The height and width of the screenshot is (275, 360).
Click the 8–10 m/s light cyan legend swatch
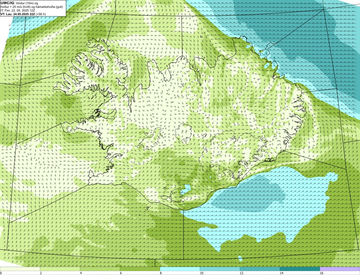point(180,269)
